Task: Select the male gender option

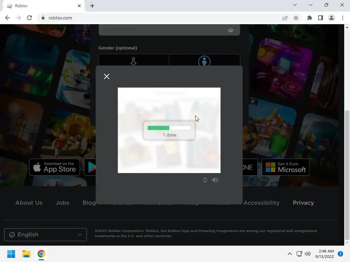Action: 204,60
